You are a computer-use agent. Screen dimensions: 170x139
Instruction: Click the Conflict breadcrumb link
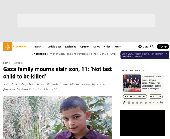pyautogui.click(x=18, y=63)
